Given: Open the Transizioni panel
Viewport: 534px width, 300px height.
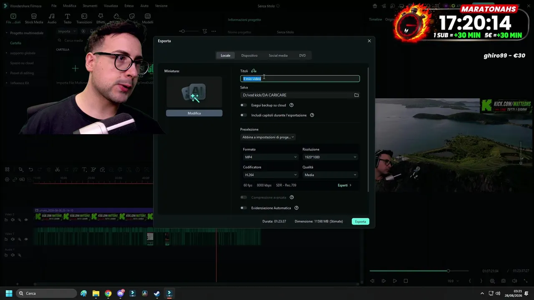Looking at the screenshot, I should 84,18.
